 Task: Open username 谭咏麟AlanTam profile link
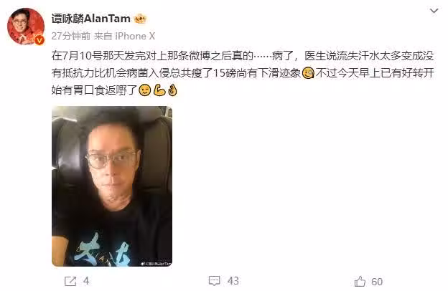point(91,19)
